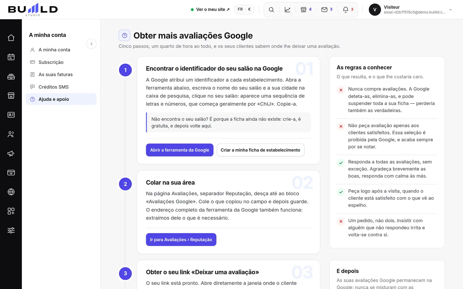Go to the home icon in the sidebar
The height and width of the screenshot is (289, 463).
11,38
